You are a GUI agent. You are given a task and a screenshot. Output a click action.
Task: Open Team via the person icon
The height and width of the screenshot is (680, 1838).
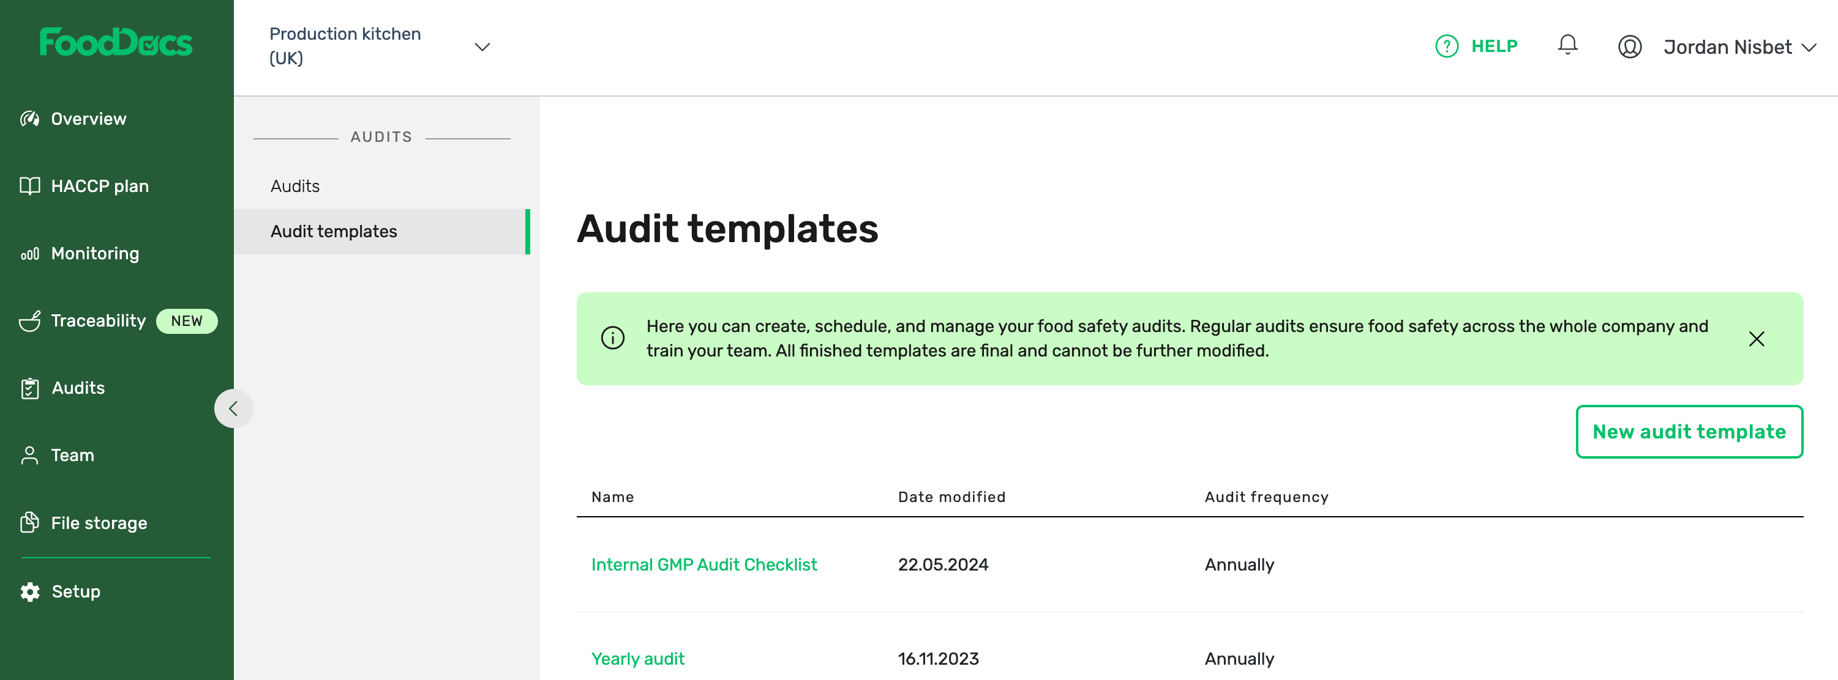pyautogui.click(x=29, y=456)
